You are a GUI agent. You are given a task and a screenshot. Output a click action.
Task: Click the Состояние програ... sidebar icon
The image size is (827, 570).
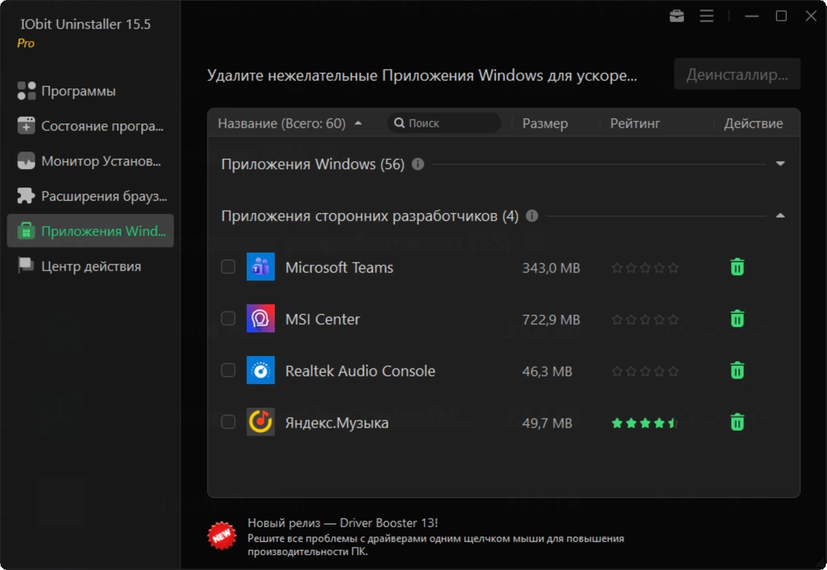(26, 126)
